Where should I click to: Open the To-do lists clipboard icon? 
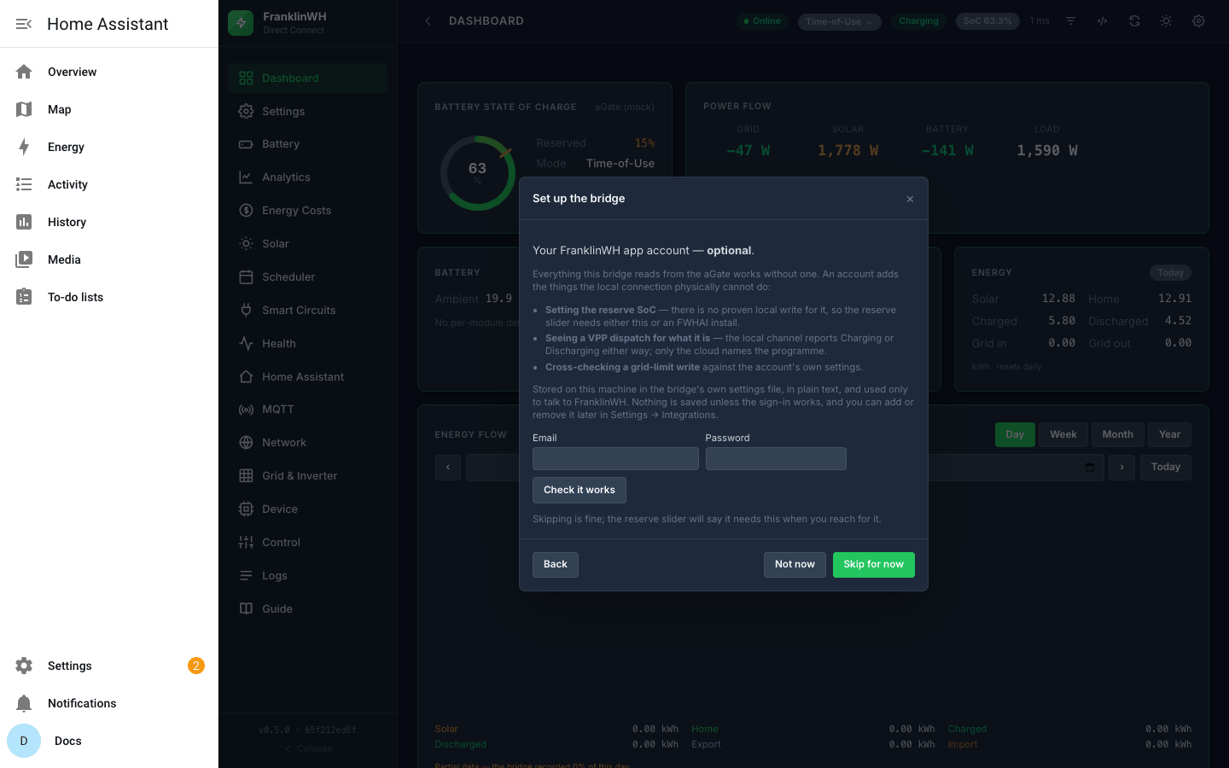[24, 297]
